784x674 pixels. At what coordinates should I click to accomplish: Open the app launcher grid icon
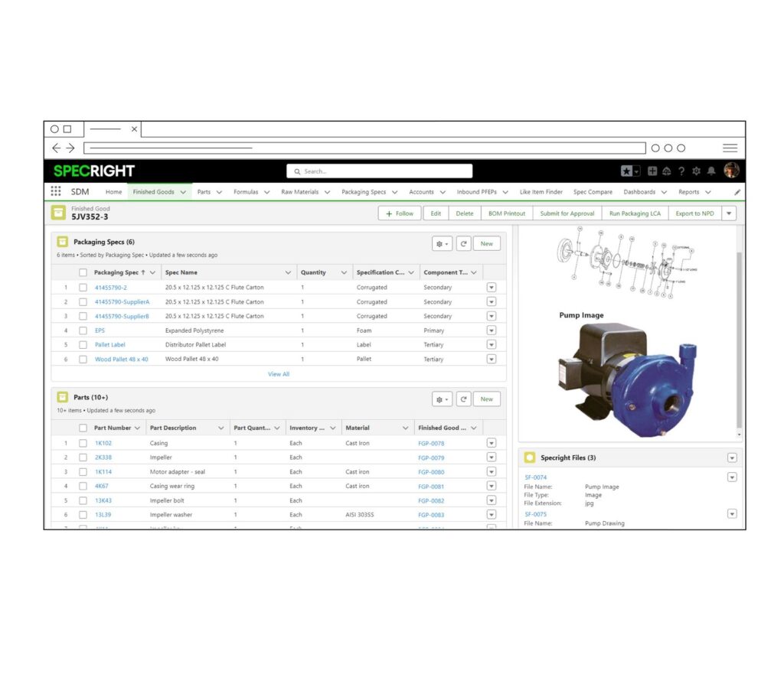point(56,191)
